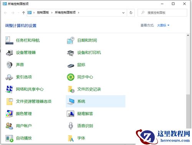Viewport: 192px width, 145px height.
Task: Click the forward navigation arrow
Action: (13, 13)
